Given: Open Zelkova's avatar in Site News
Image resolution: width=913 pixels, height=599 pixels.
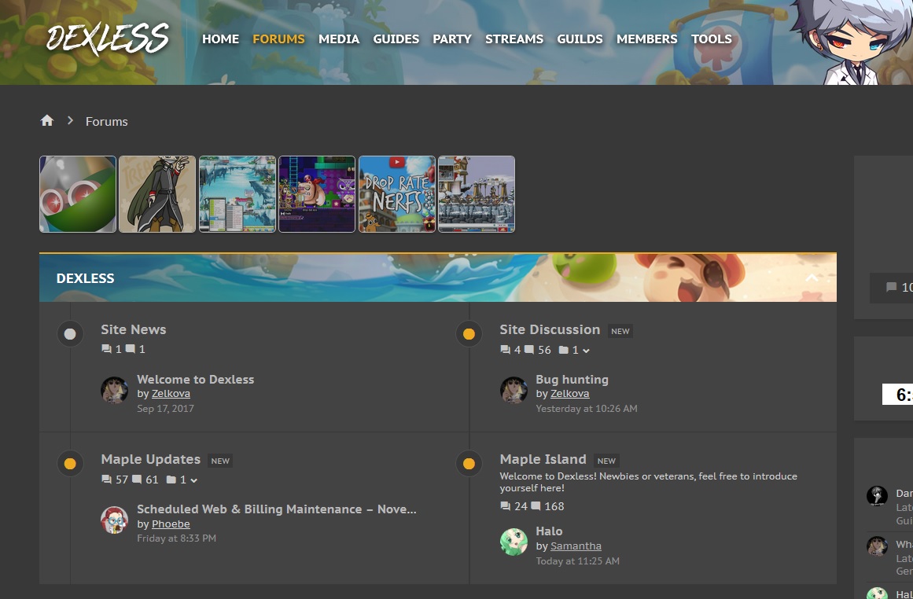Looking at the screenshot, I should tap(114, 390).
